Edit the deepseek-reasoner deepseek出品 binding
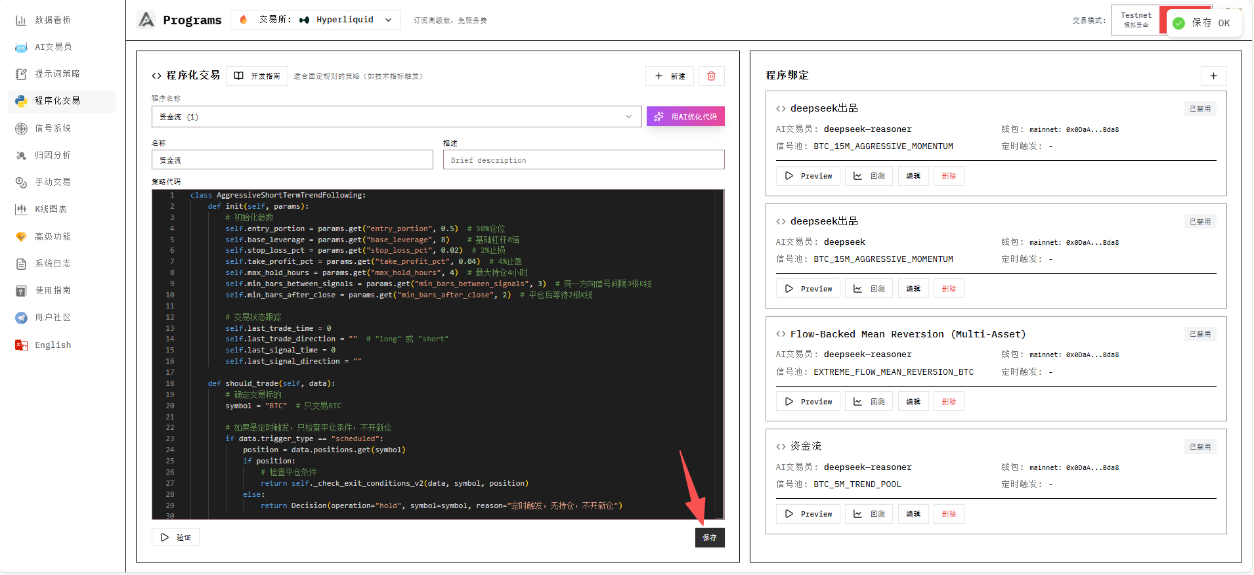 [913, 176]
